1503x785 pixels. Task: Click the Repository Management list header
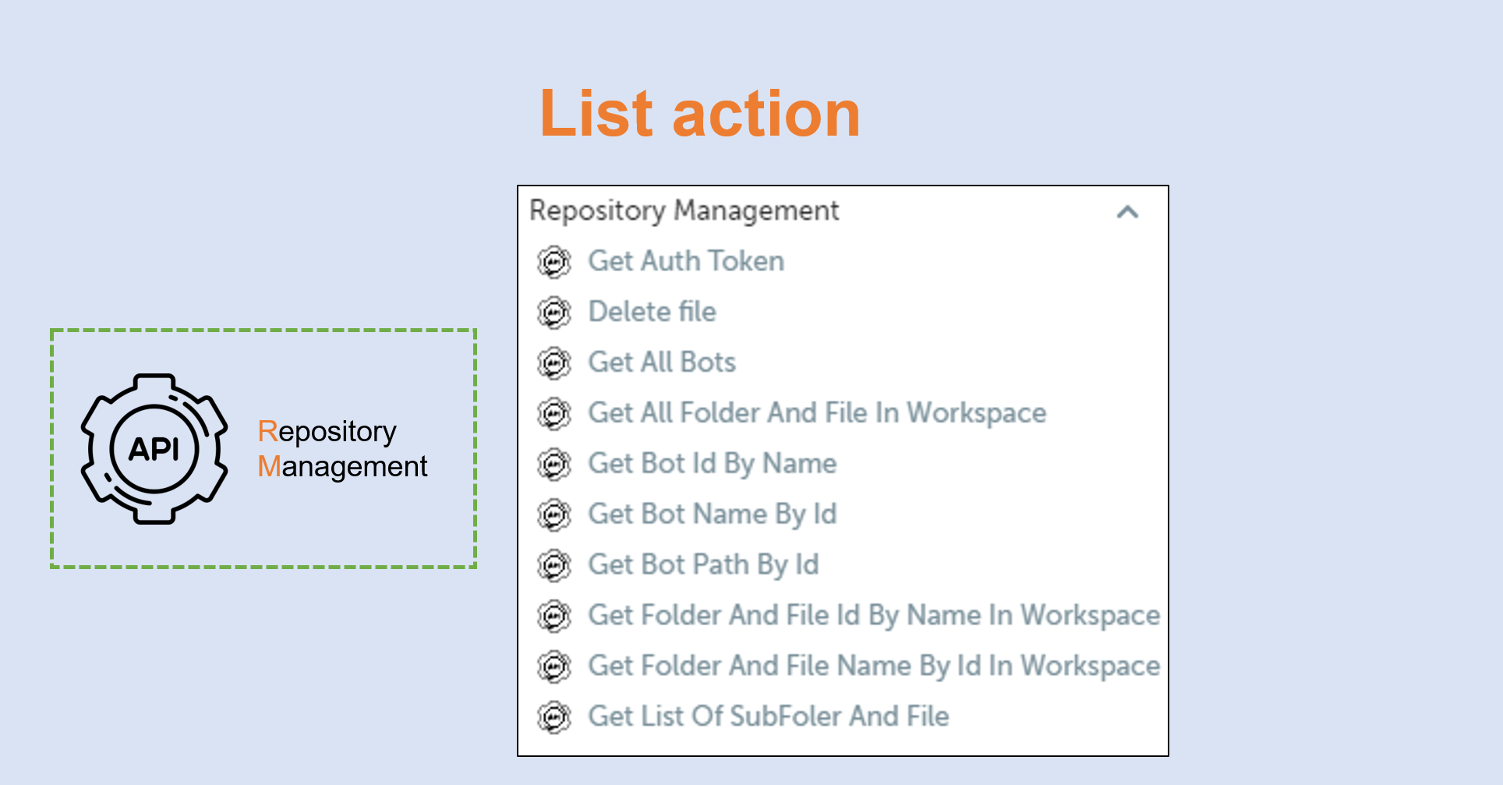684,210
